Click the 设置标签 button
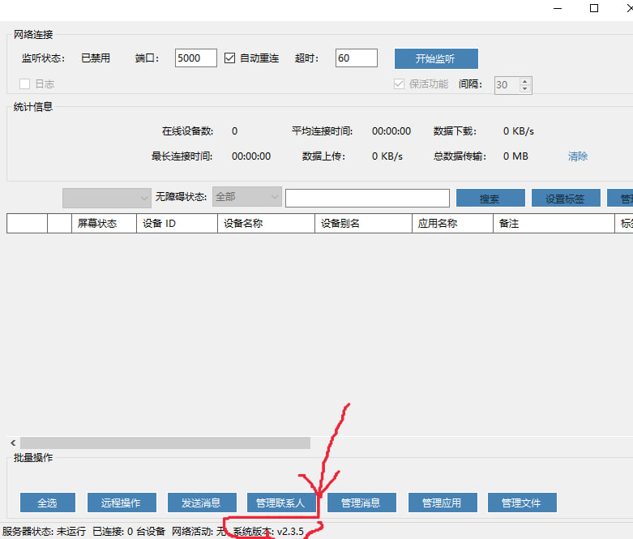Screen dimensions: 633x539 565,199
